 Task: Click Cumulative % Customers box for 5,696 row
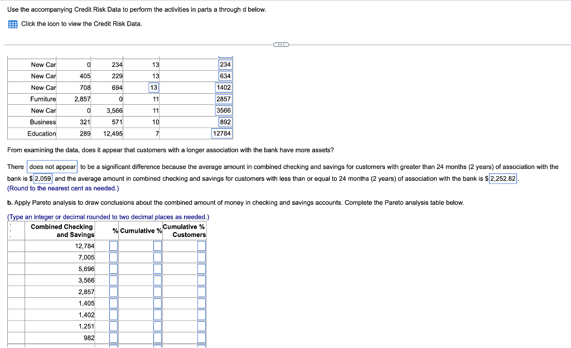(201, 269)
